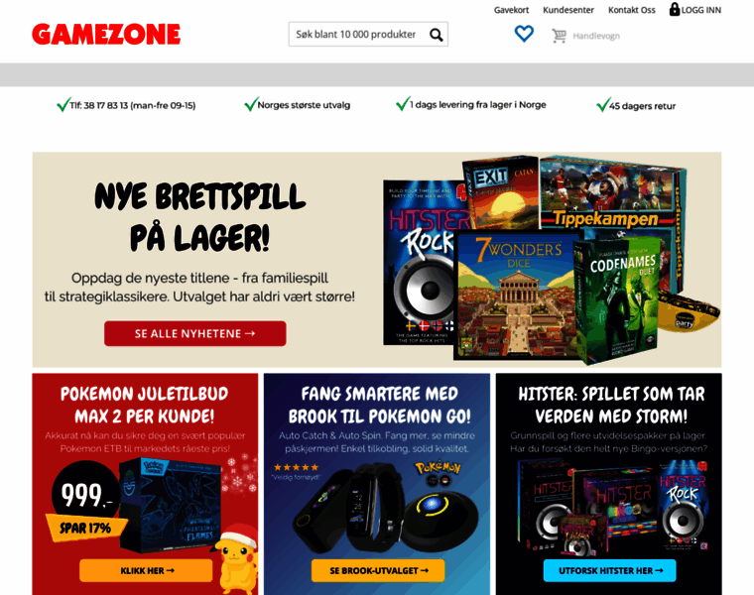Click the green checkmark beside 45 dagers retur
The width and height of the screenshot is (754, 595).
(x=602, y=104)
